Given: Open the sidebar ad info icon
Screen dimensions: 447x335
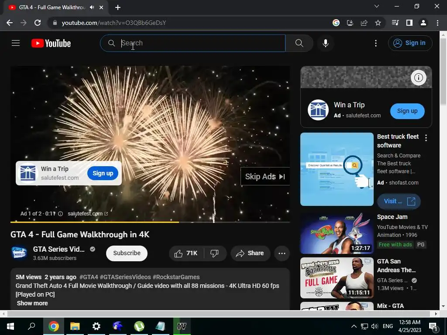Looking at the screenshot, I should tap(418, 78).
